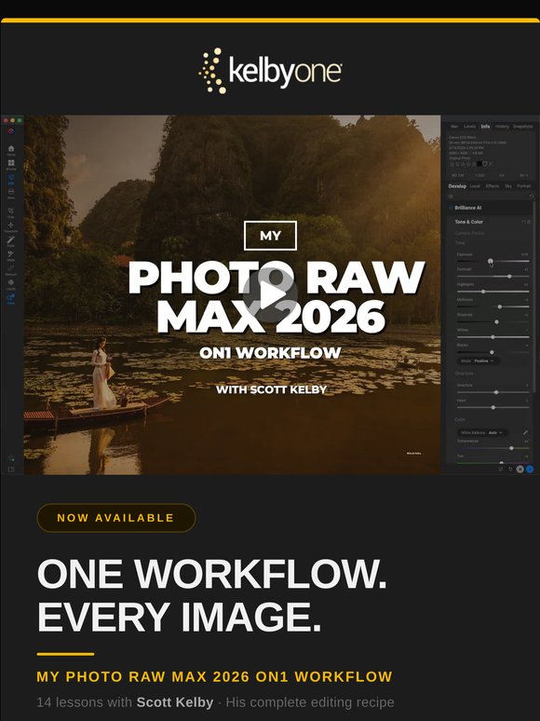Click the Now Available button

115,518
